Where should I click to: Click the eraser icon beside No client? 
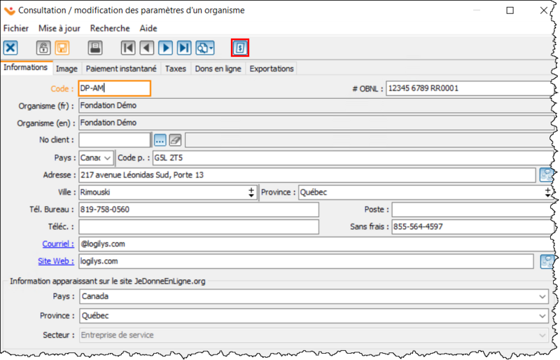(175, 140)
